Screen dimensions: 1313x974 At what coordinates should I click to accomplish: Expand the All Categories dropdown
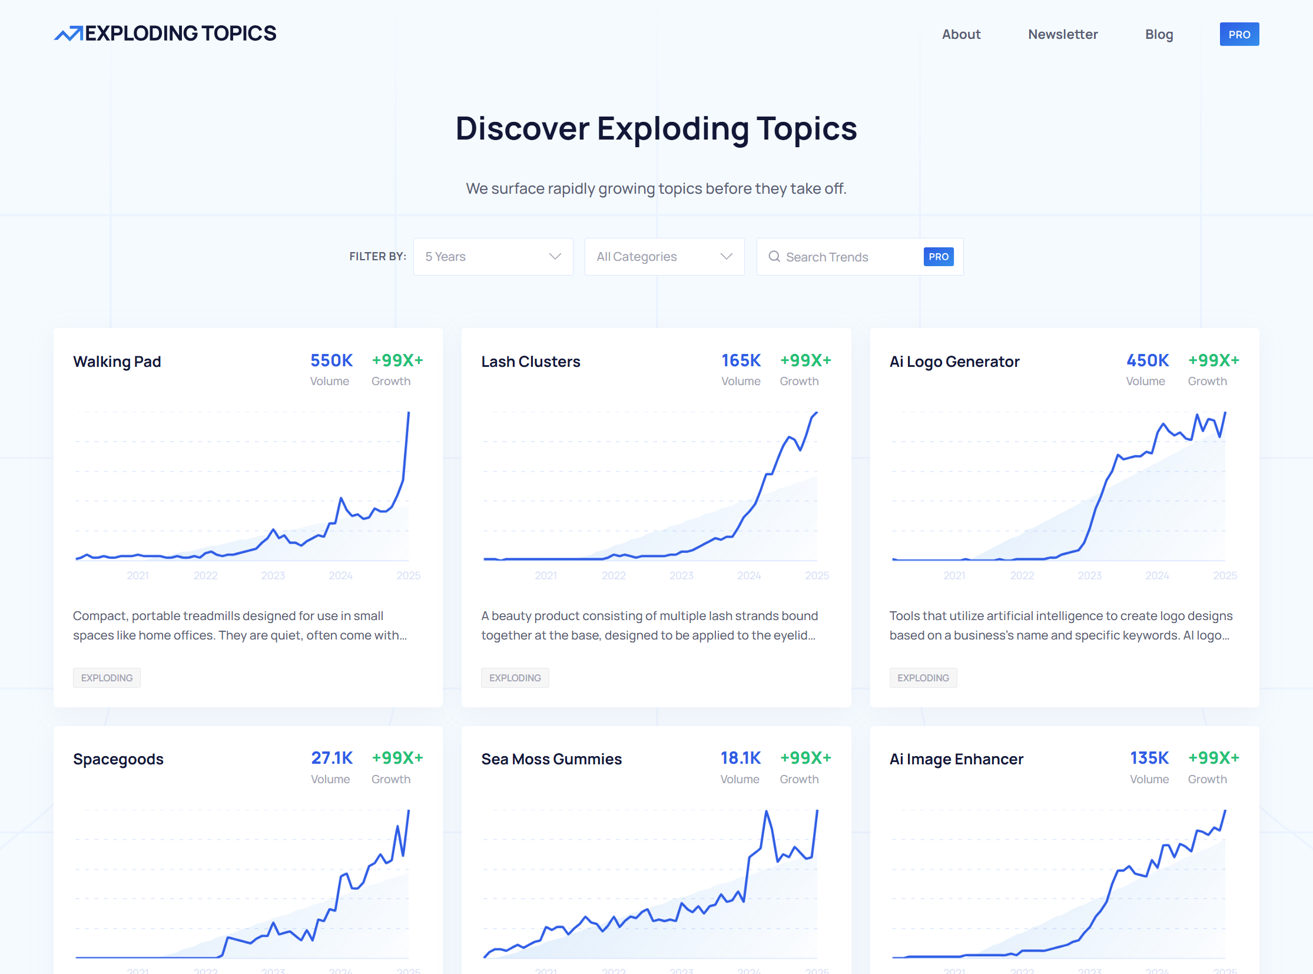tap(664, 257)
